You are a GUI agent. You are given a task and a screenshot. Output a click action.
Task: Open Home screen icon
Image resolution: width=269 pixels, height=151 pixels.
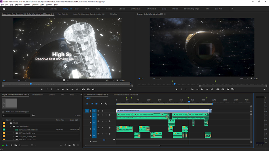4,9
